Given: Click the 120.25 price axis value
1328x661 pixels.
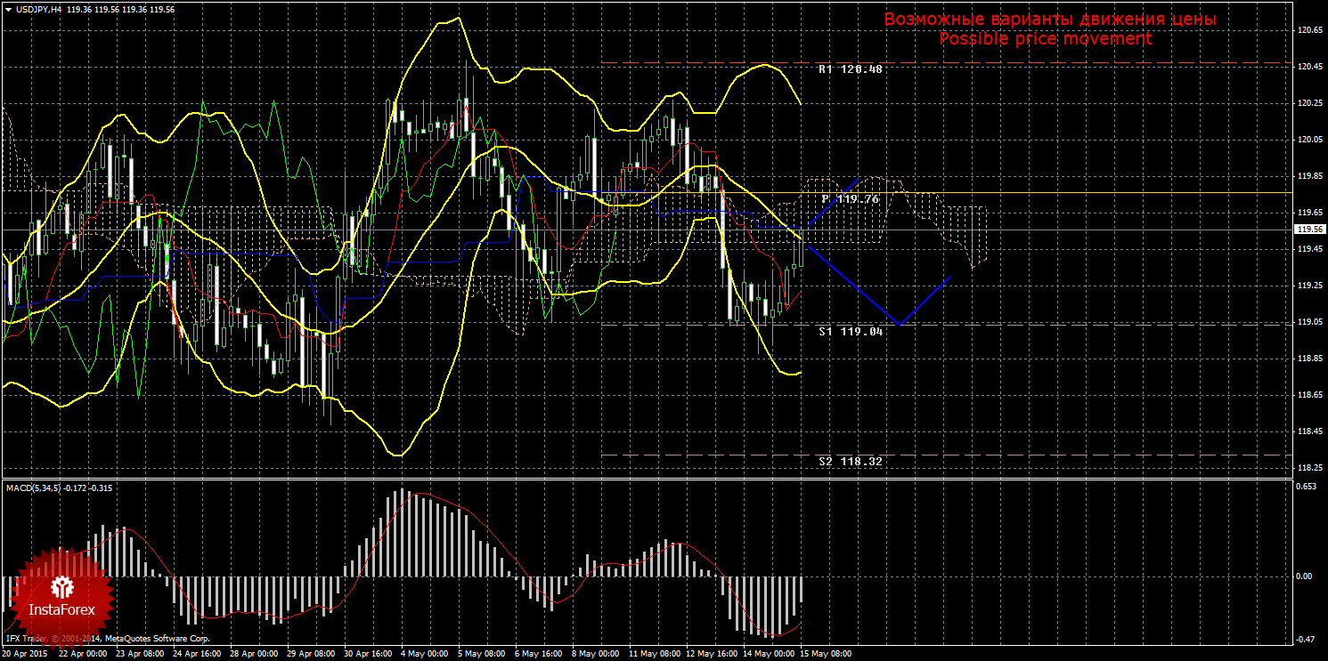Looking at the screenshot, I should click(1308, 103).
